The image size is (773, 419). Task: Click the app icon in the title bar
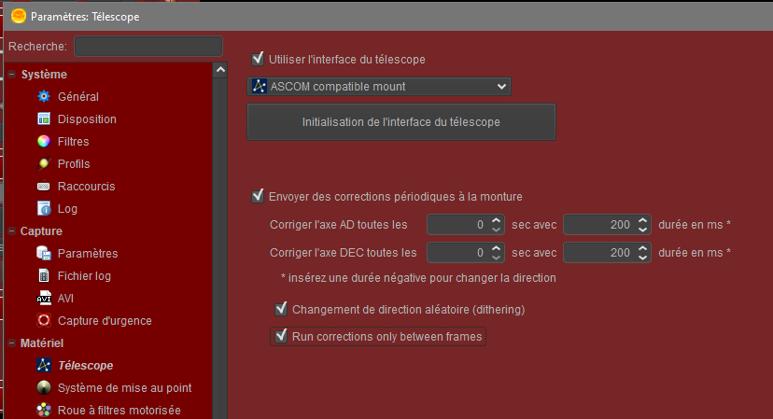(19, 16)
